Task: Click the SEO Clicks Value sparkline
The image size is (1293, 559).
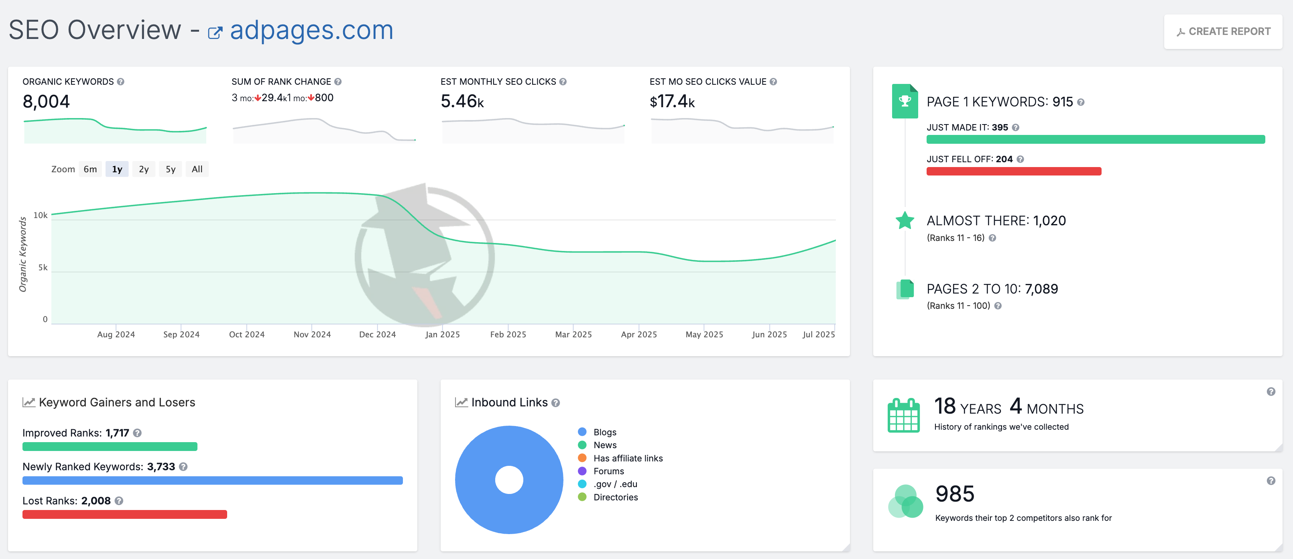Action: pos(742,131)
